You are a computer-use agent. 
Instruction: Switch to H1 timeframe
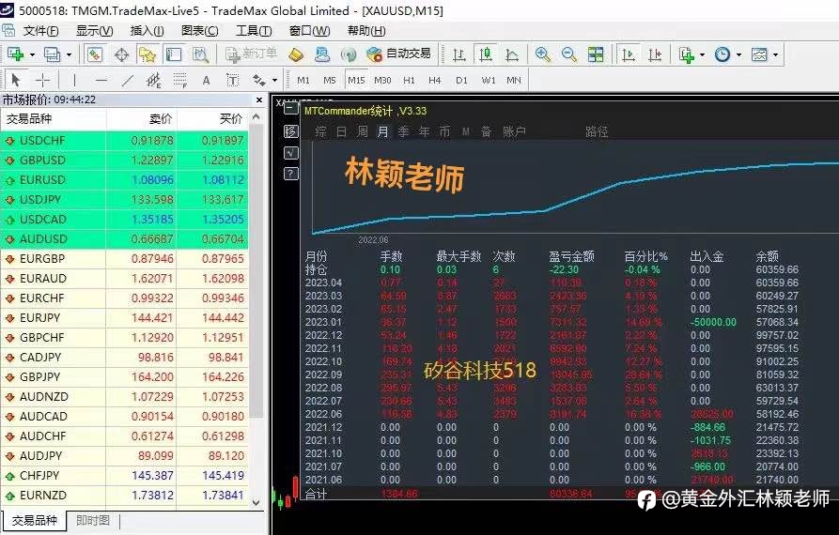(x=409, y=80)
